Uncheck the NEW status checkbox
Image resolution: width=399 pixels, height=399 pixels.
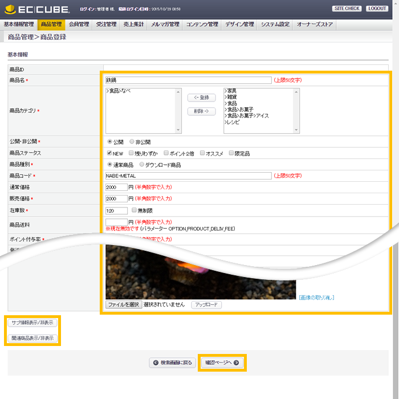(x=109, y=153)
